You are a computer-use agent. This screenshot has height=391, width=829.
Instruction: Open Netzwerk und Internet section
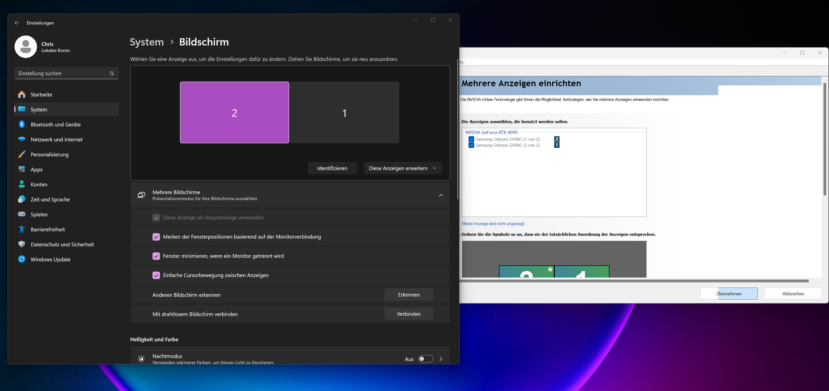(56, 140)
